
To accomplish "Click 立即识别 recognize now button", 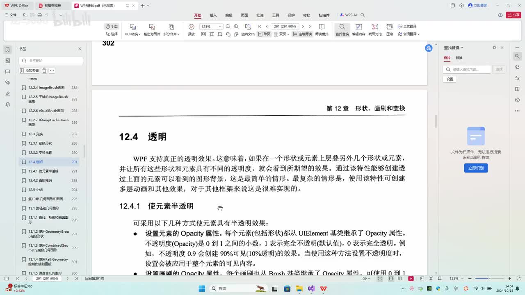I will click(476, 168).
